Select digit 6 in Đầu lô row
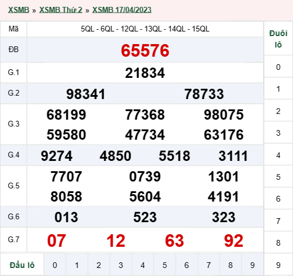This screenshot has height=276, width=293. tap(187, 265)
